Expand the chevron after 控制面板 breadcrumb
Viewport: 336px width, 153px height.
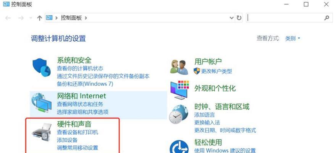[86, 18]
